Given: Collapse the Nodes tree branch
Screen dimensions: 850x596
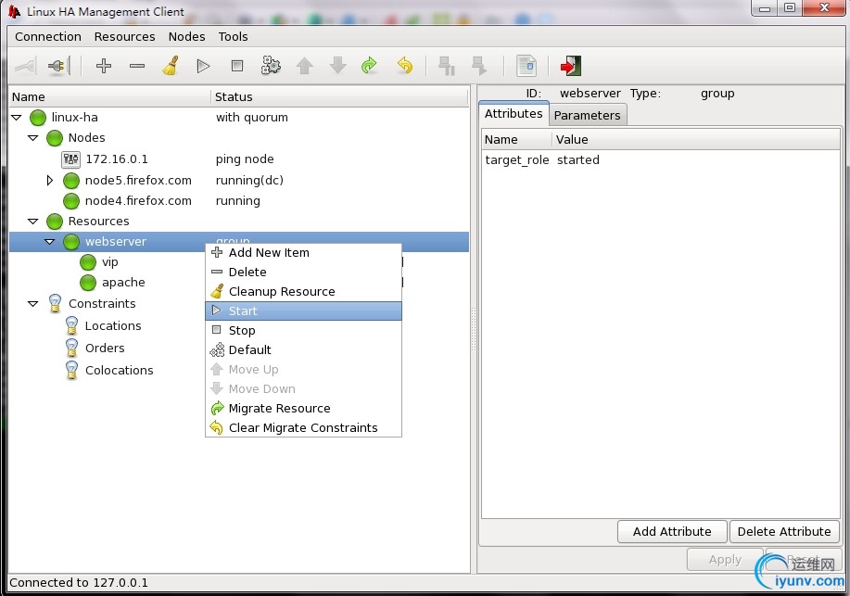Looking at the screenshot, I should pyautogui.click(x=33, y=138).
